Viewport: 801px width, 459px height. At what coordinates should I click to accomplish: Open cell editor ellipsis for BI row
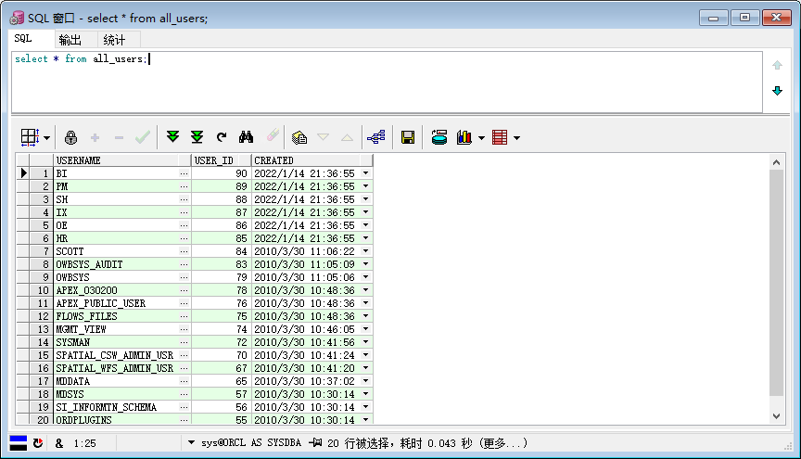tap(184, 173)
